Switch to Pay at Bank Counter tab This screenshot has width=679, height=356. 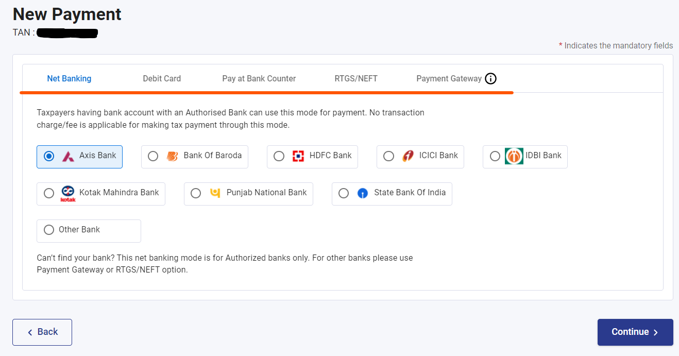pos(259,78)
